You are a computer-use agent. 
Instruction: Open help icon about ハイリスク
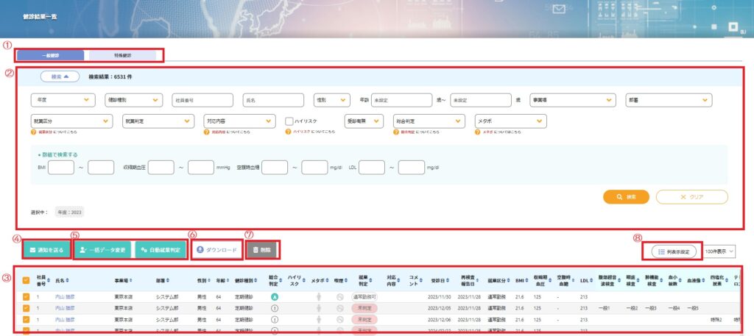[288, 132]
